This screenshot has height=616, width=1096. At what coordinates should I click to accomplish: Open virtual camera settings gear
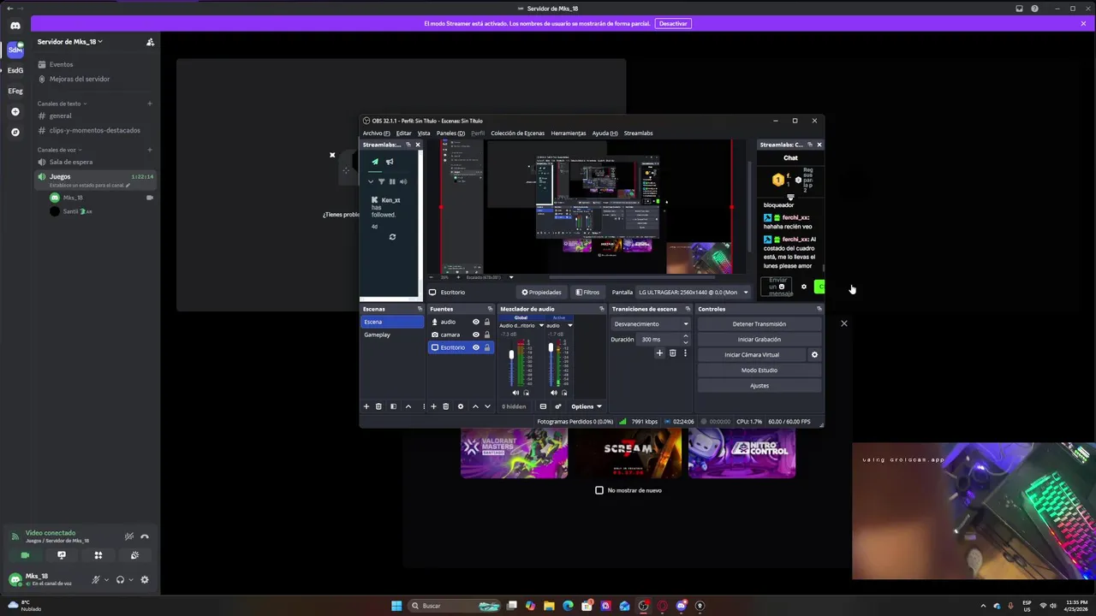[814, 355]
